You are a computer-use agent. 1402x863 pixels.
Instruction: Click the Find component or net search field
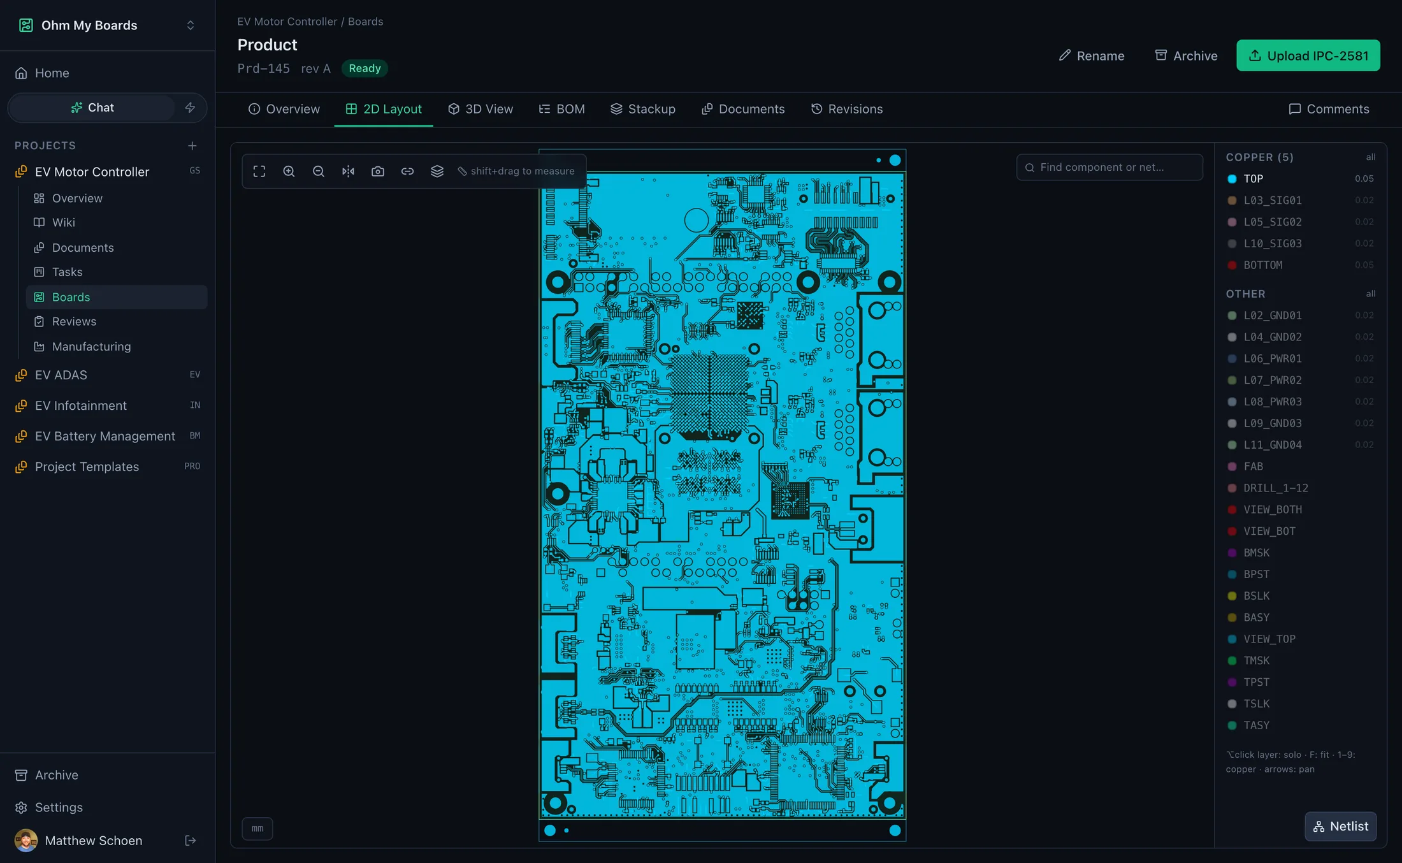pos(1109,168)
